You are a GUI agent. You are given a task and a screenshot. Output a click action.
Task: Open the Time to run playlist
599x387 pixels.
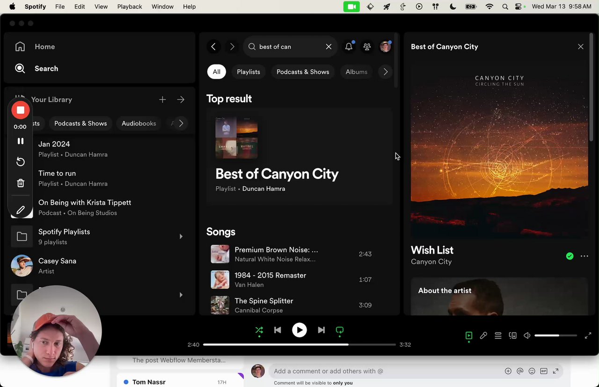[99, 178]
